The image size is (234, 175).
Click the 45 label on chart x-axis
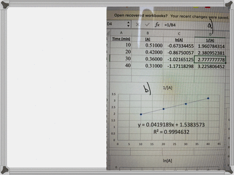(x=219, y=144)
